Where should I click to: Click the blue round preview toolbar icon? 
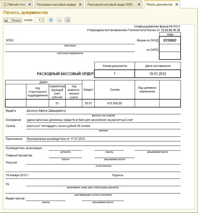[x=51, y=20]
